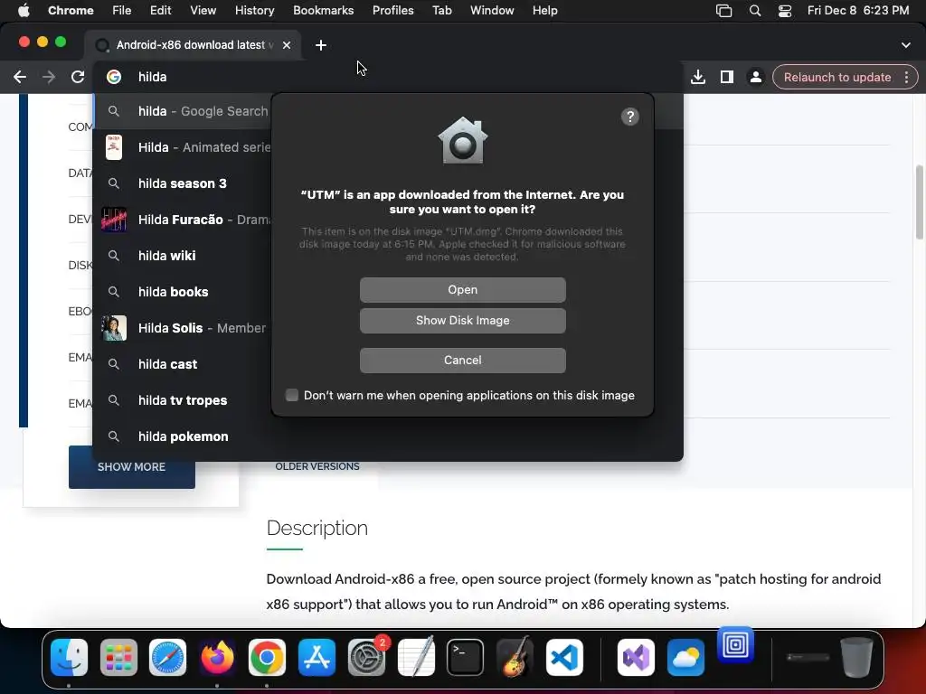Cancel the UTM open dialog
Viewport: 926px width, 694px height.
[x=462, y=360]
